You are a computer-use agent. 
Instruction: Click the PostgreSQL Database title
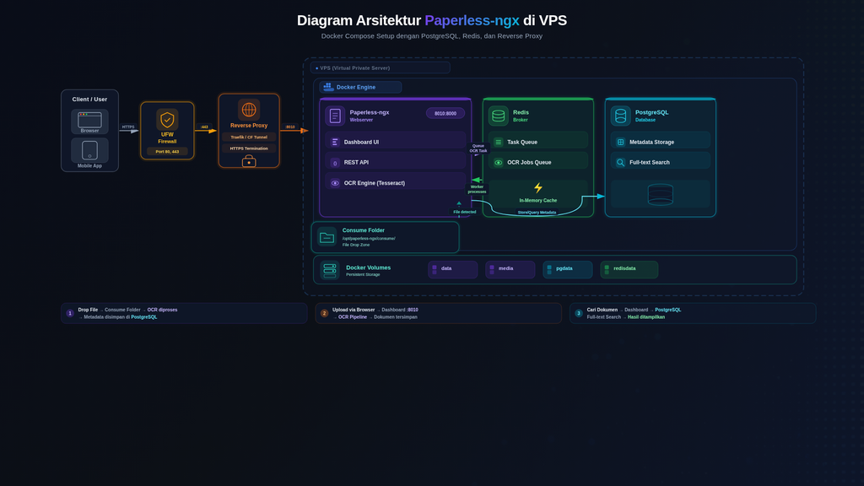tap(652, 116)
